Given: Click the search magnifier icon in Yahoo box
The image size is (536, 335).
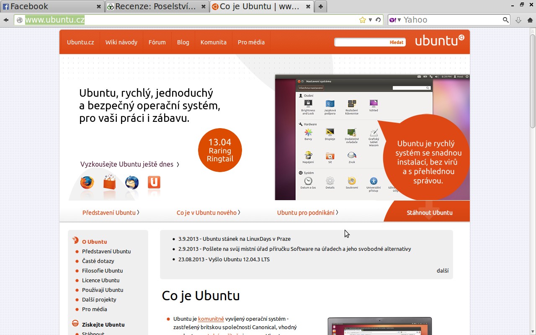Looking at the screenshot, I should (x=506, y=20).
